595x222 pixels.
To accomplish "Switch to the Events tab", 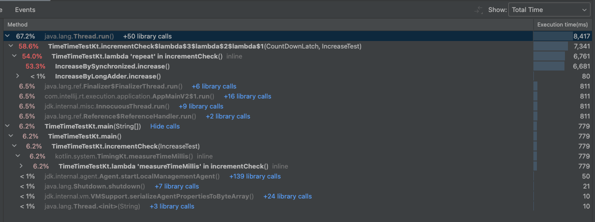I will [x=25, y=10].
